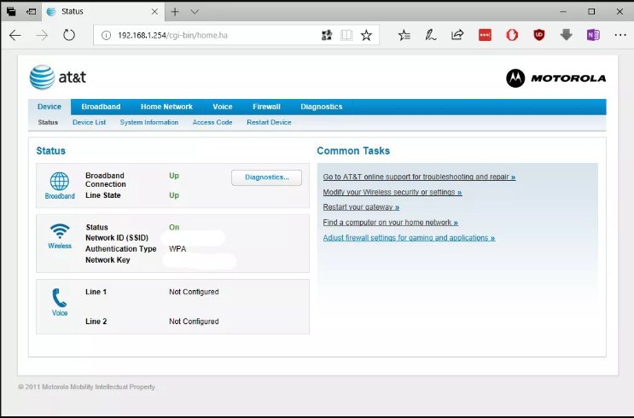Add this page to favorites star
Screen dimensions: 634x418
(366, 36)
